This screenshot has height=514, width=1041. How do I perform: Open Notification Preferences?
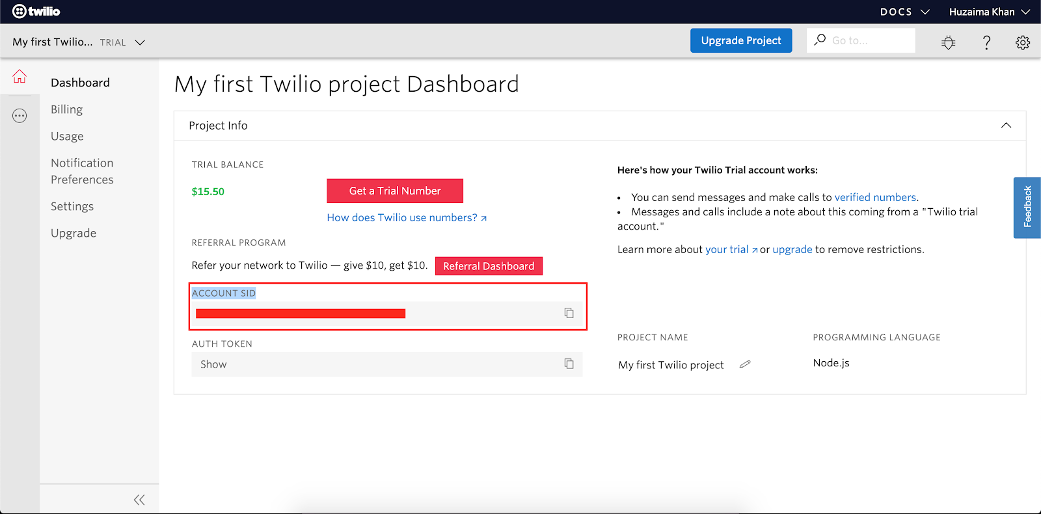coord(82,171)
